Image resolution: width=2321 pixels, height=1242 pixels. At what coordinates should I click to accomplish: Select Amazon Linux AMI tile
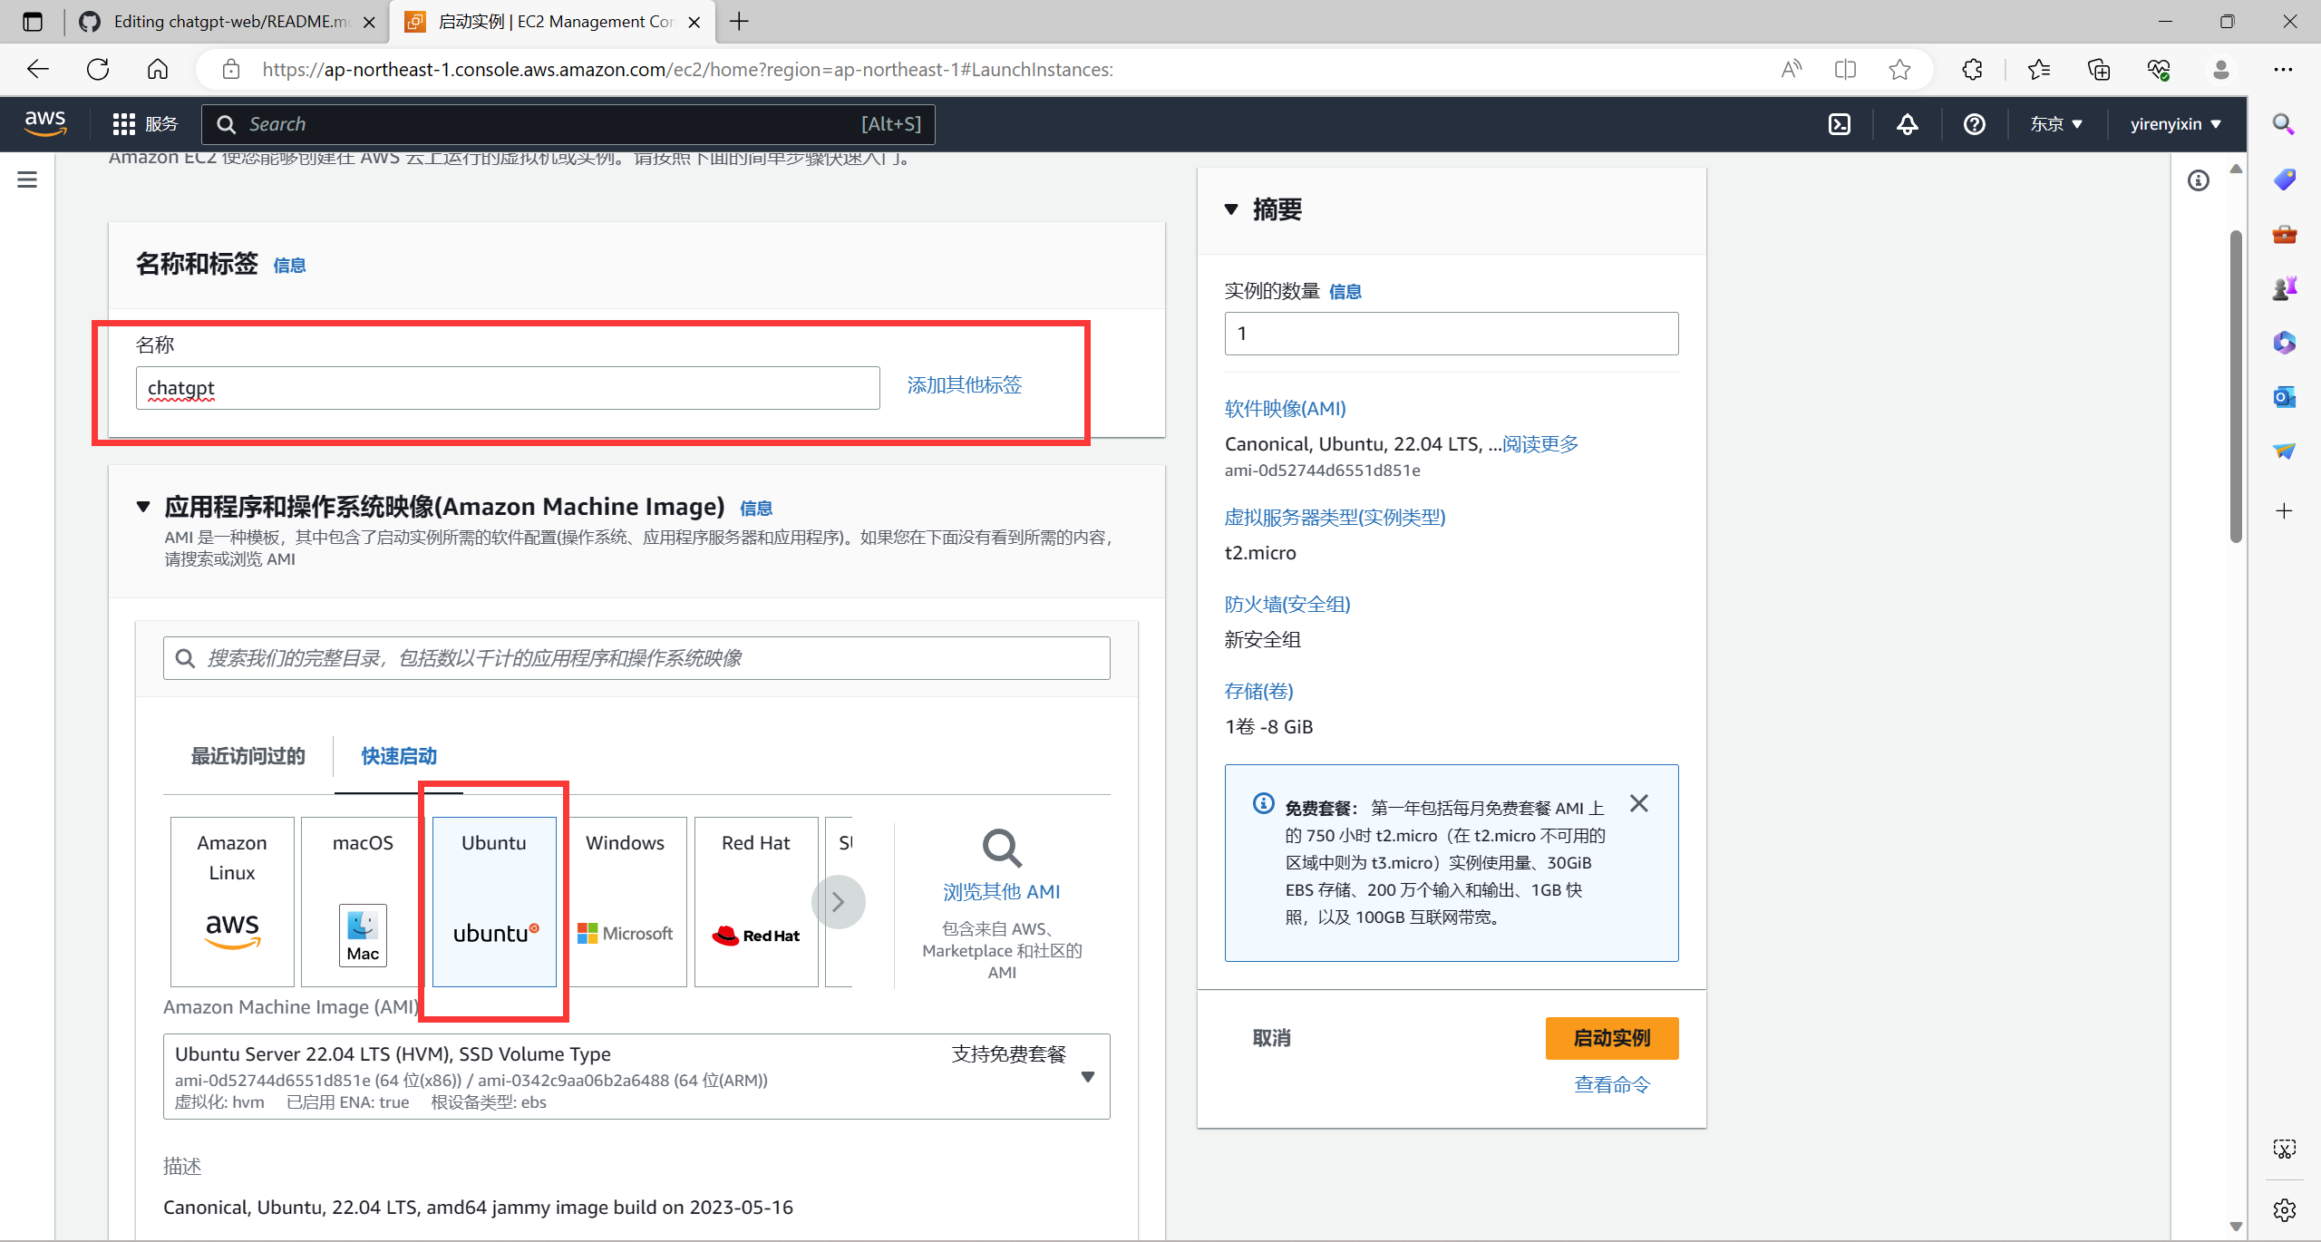(232, 901)
